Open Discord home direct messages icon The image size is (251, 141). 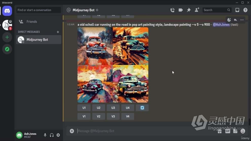(7, 11)
